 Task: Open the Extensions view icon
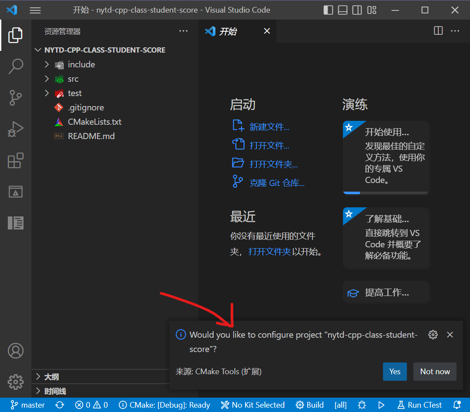(x=16, y=160)
